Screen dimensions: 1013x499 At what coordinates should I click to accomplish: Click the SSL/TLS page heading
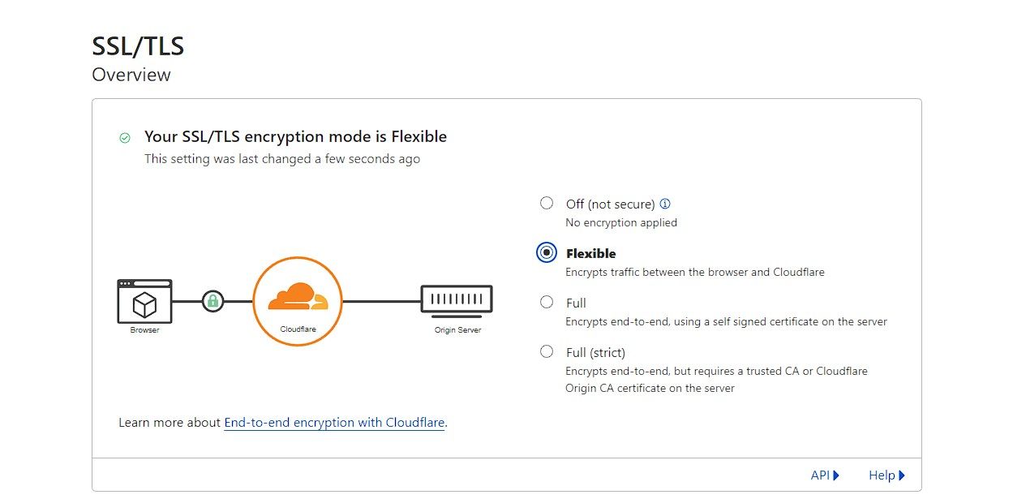(x=138, y=46)
